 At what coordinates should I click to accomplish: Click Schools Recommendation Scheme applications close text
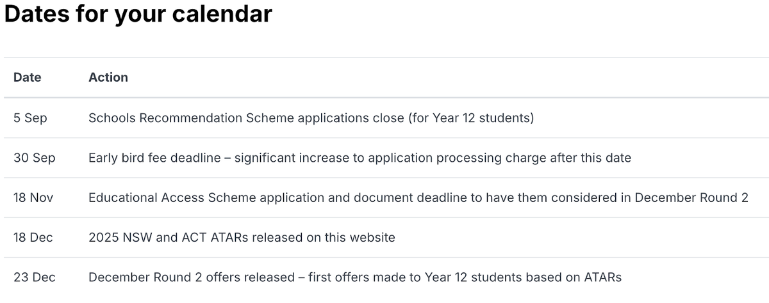point(311,118)
